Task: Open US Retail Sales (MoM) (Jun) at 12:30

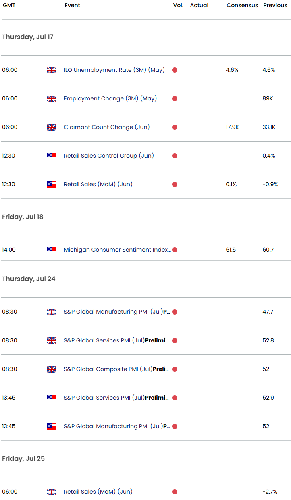Action: coord(98,184)
